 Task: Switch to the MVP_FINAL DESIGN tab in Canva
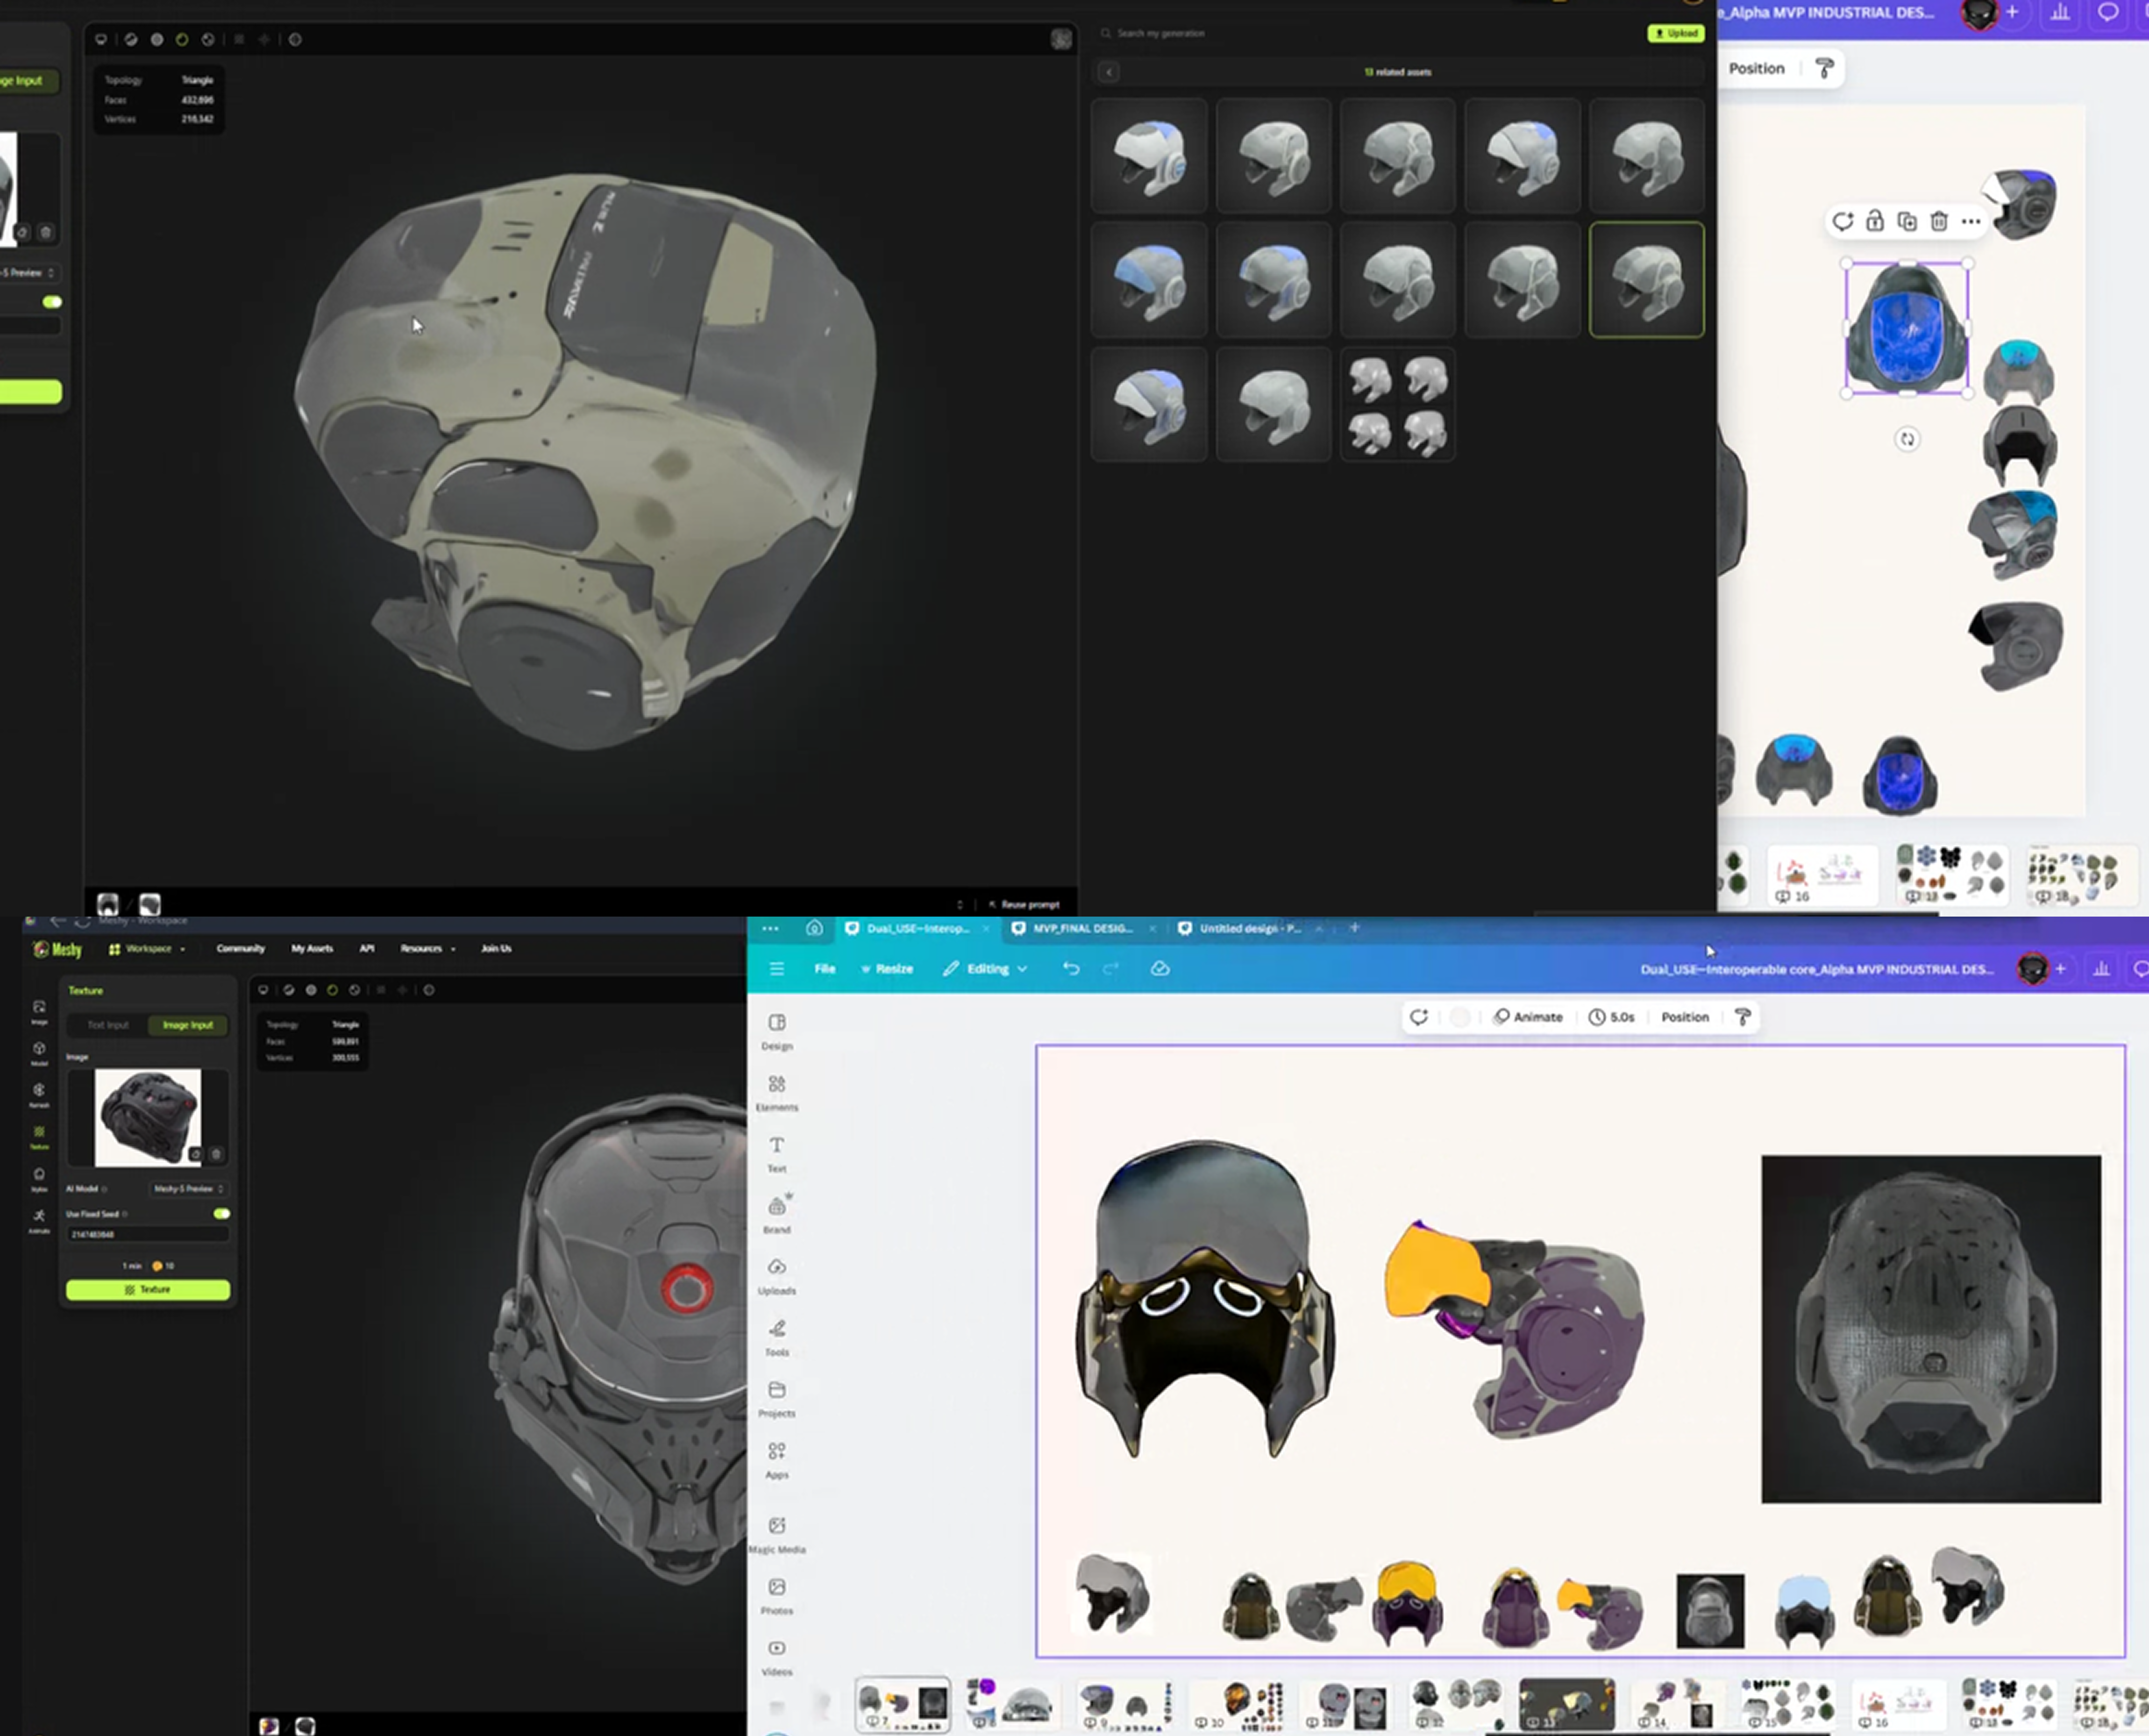tap(1082, 928)
